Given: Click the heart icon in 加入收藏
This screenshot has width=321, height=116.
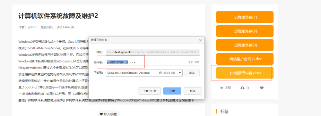Looking at the screenshot, I should click(x=101, y=114).
